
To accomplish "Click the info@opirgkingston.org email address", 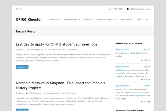I will (140, 9).
